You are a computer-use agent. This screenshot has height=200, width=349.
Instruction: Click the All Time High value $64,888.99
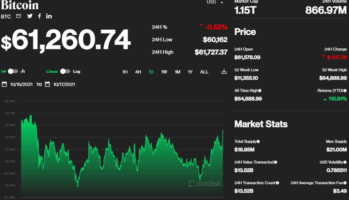point(248,99)
